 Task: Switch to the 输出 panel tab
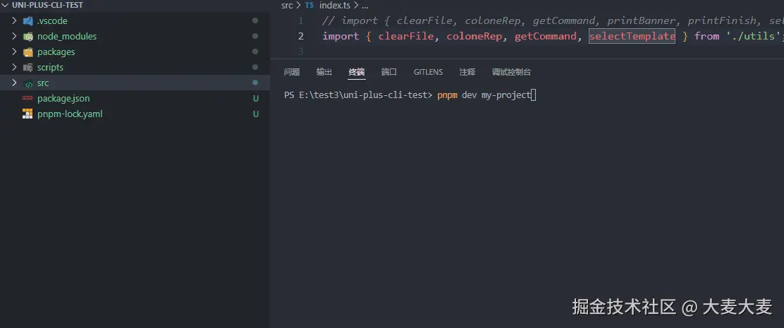click(324, 72)
